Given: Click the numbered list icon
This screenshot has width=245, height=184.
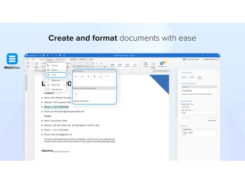Looking at the screenshot, I should coord(80,63).
